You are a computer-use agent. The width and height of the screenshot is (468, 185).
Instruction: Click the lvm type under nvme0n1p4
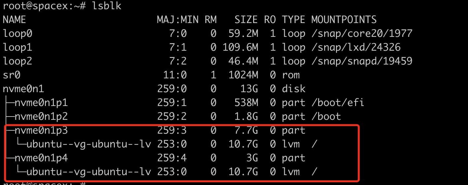point(291,172)
